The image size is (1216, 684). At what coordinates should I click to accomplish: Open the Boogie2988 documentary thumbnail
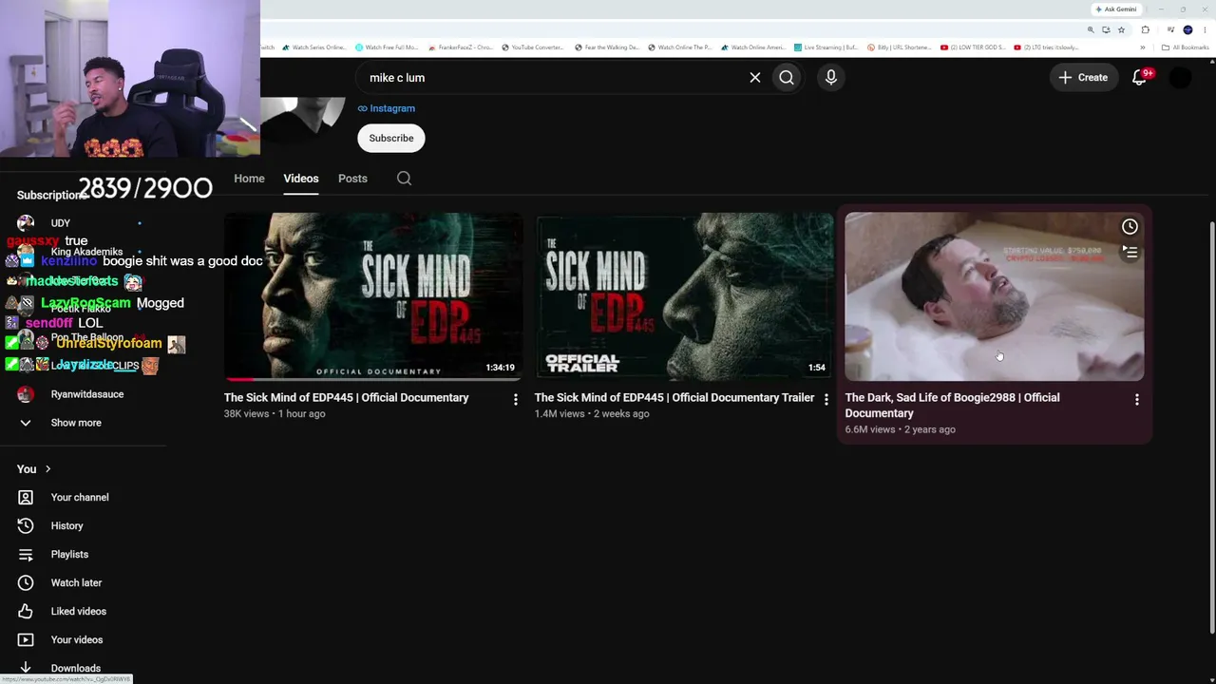tap(995, 296)
